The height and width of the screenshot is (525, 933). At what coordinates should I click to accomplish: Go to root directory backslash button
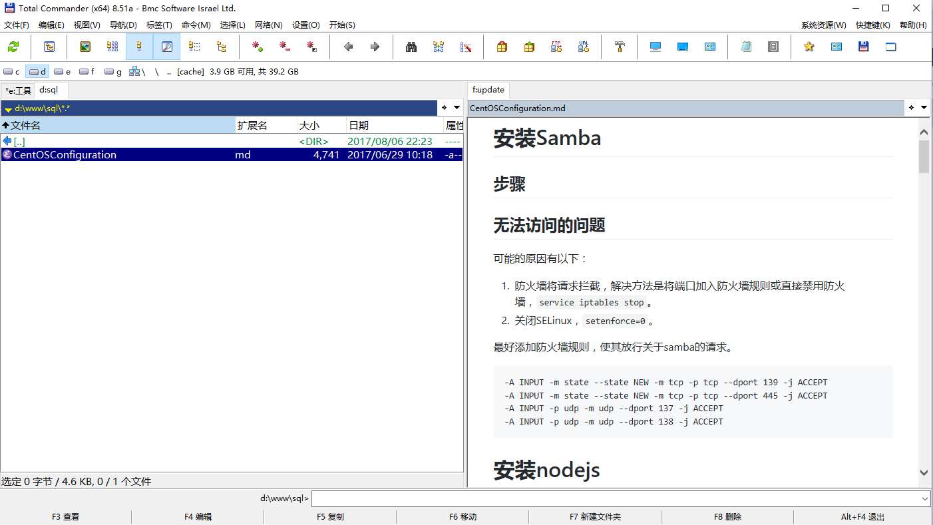point(157,71)
